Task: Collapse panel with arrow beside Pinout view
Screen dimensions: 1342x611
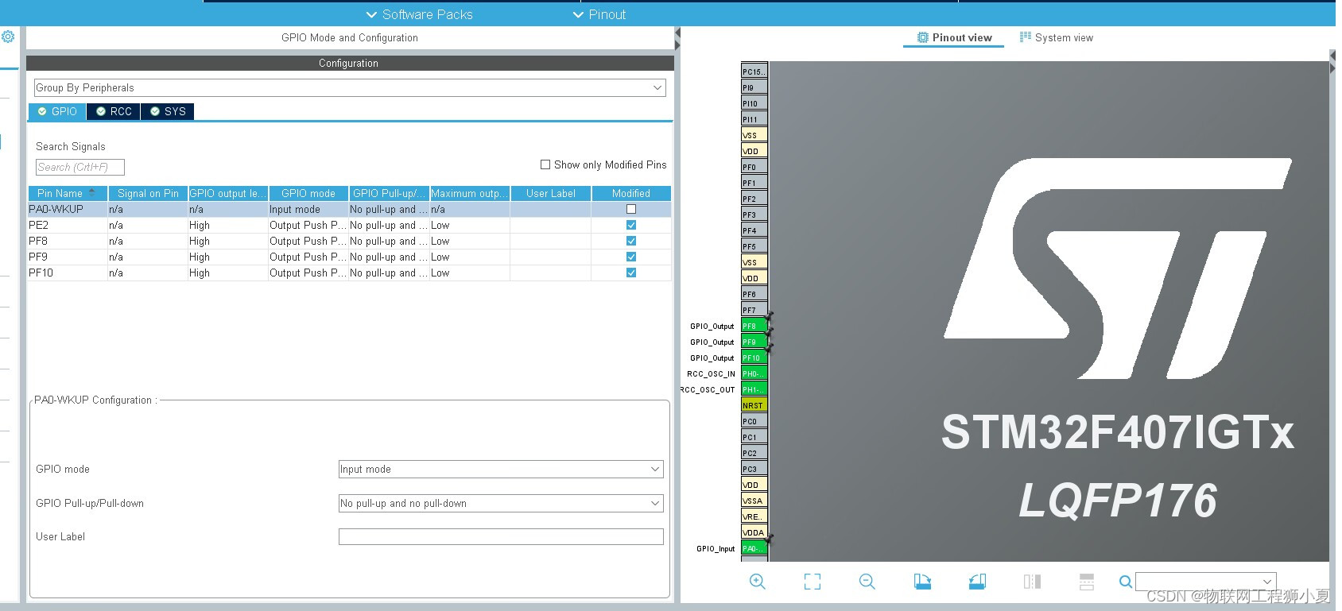Action: pos(677,38)
